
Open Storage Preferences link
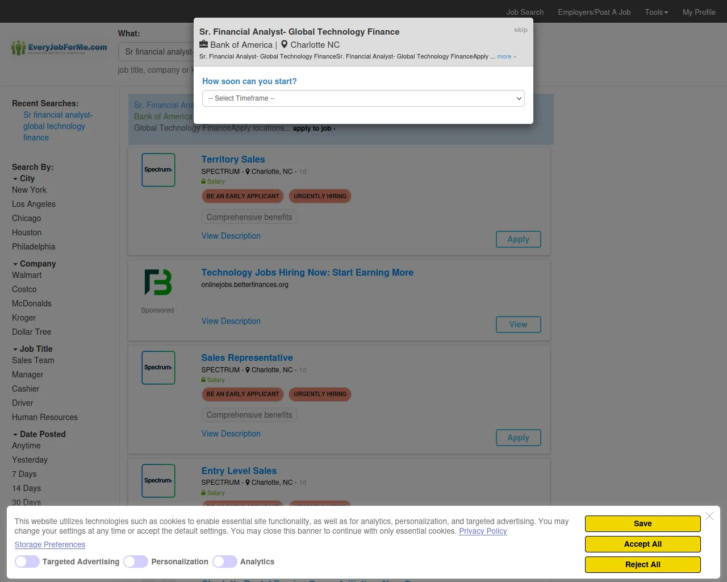tap(50, 544)
